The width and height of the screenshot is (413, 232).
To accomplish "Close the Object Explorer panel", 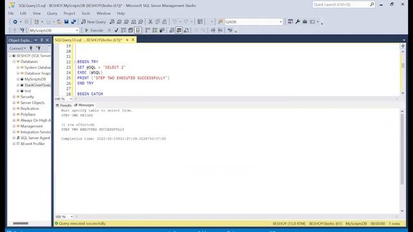I will pyautogui.click(x=47, y=40).
